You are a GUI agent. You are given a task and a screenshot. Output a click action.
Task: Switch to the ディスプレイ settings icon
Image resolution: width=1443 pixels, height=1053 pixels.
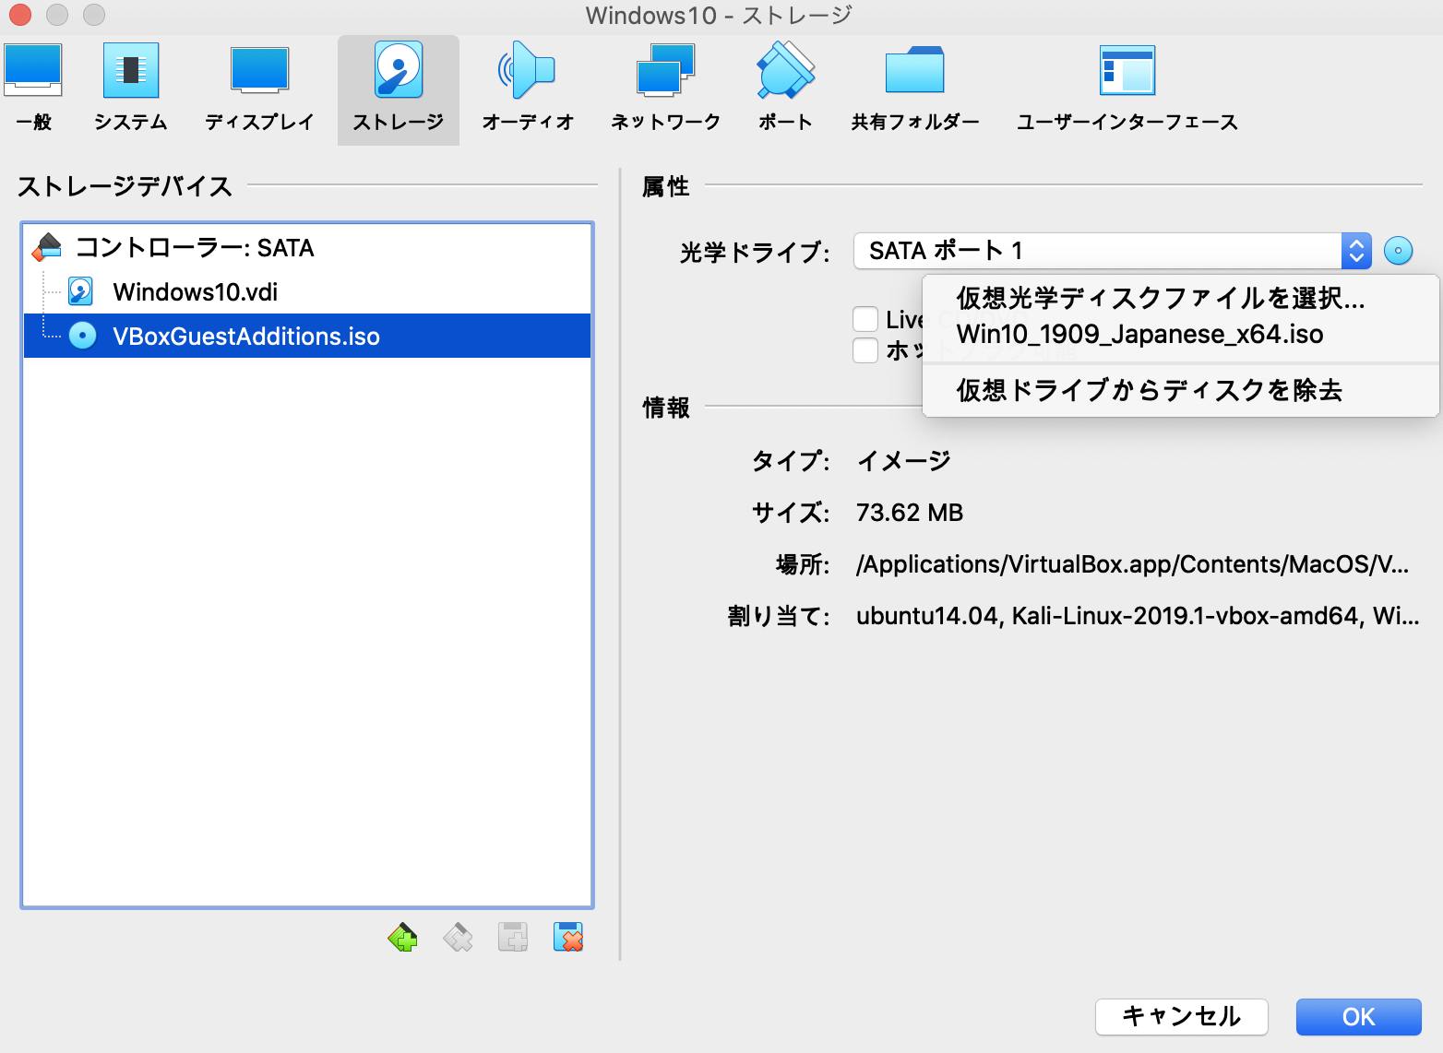click(259, 88)
